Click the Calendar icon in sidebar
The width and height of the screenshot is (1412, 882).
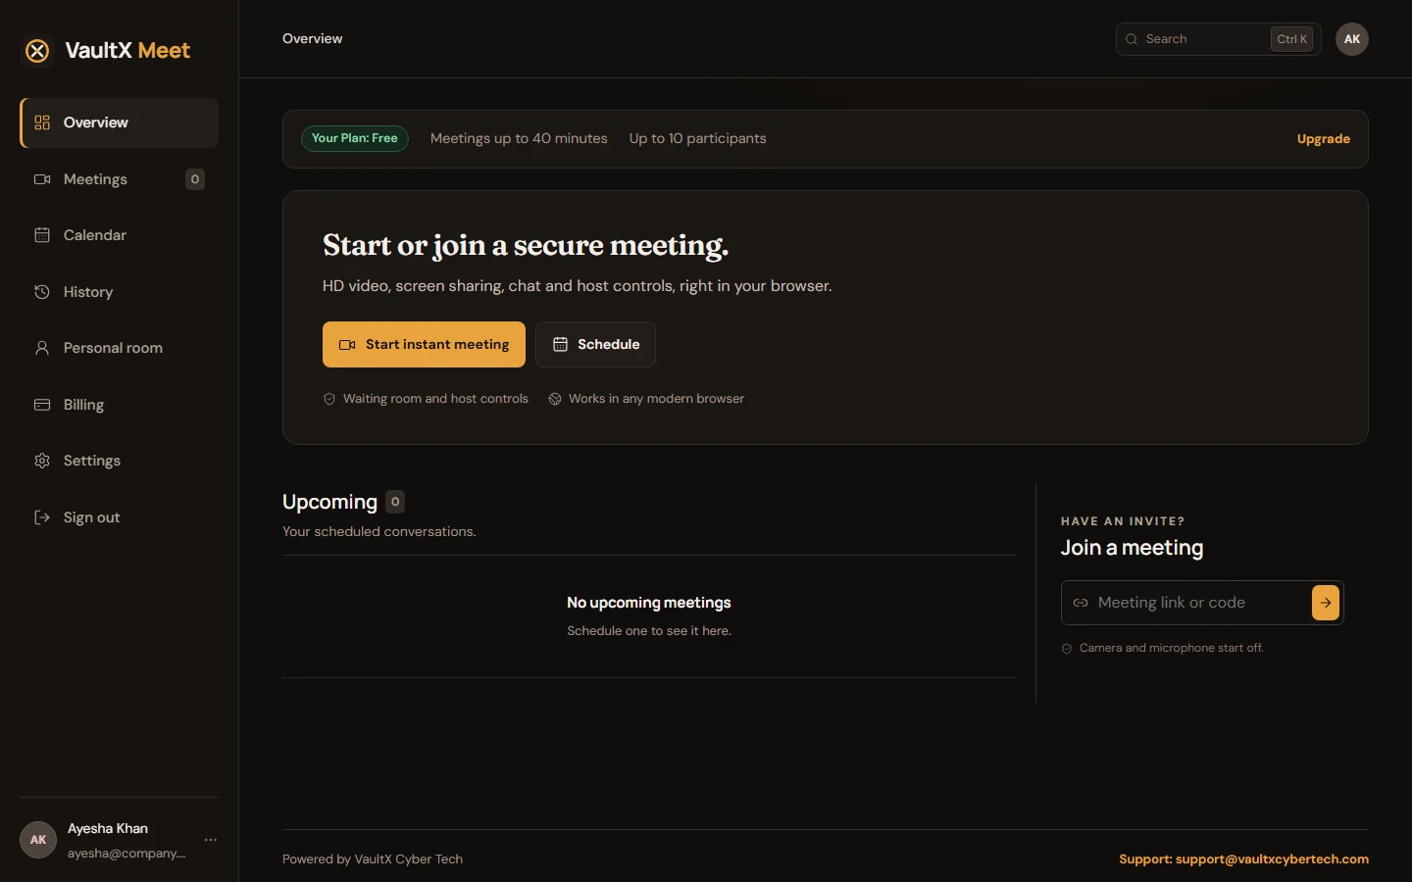point(42,235)
